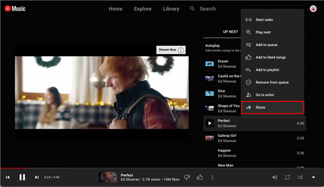Click the Perfect music video player
The width and height of the screenshot is (324, 187).
pos(102,93)
